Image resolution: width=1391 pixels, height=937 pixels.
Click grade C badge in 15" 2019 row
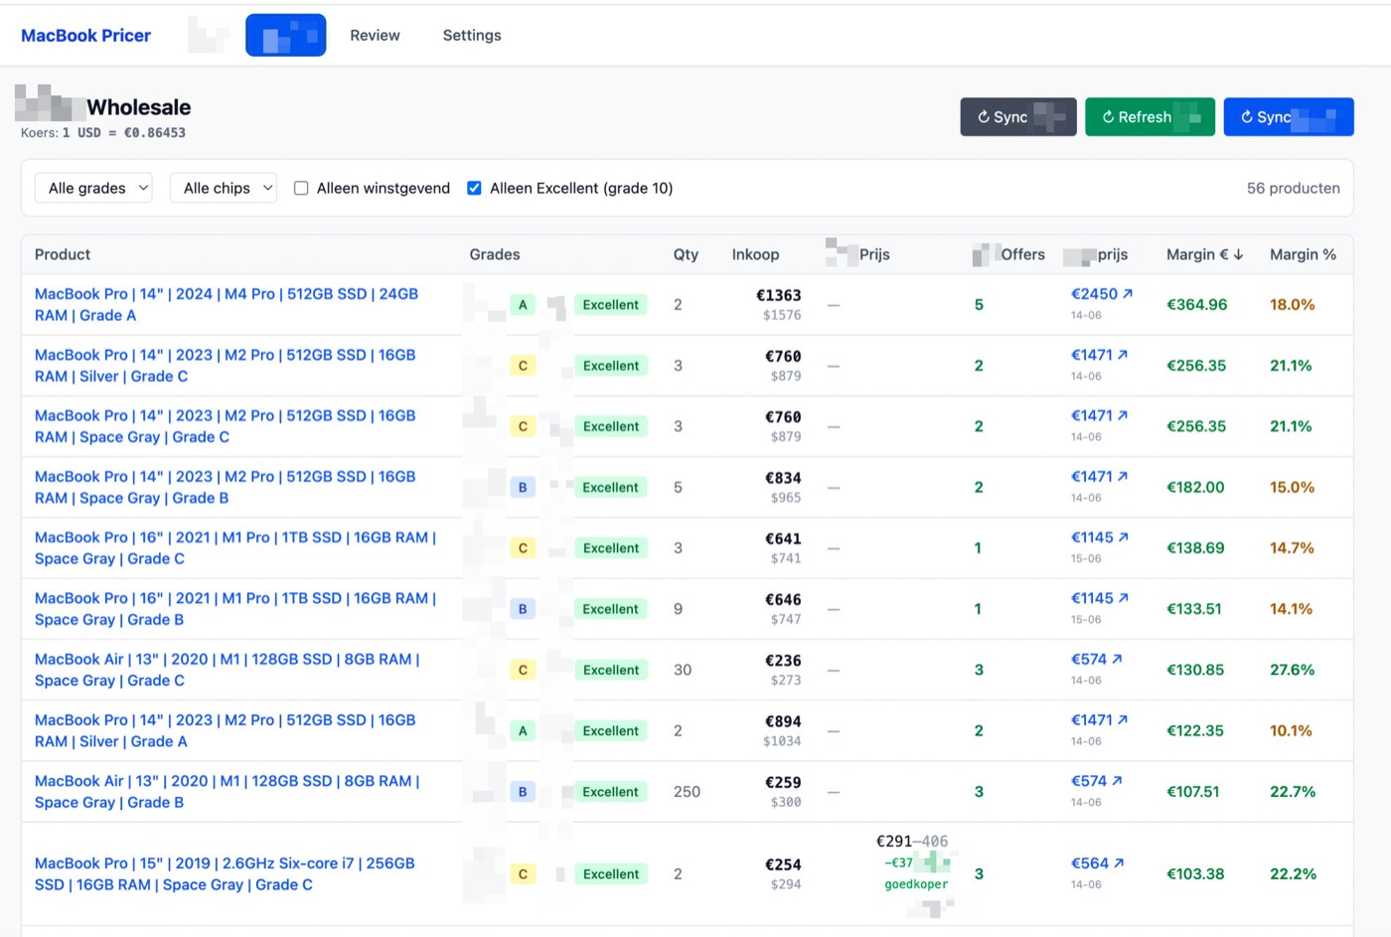523,874
